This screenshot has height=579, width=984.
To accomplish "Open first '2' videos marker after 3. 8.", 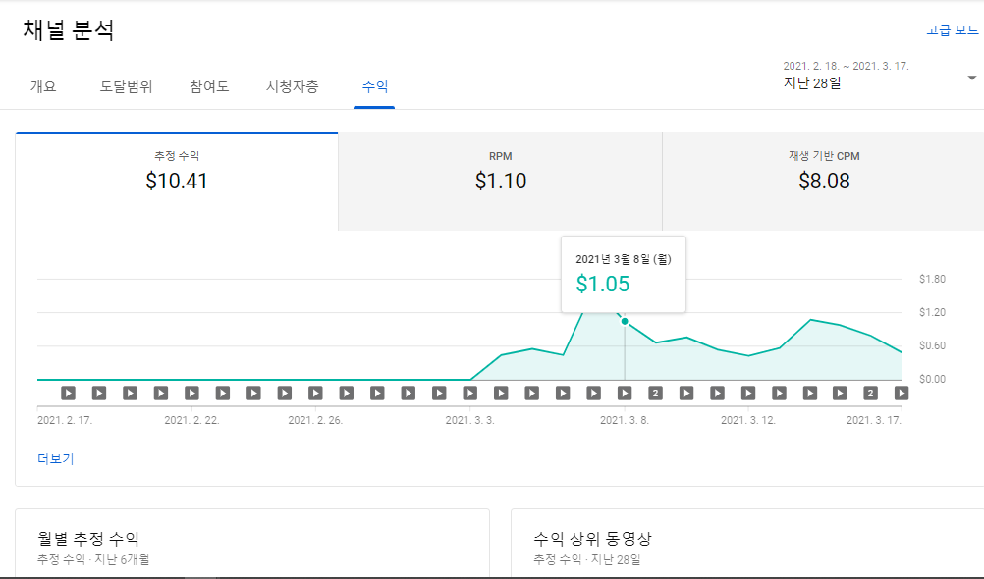I will tap(655, 394).
